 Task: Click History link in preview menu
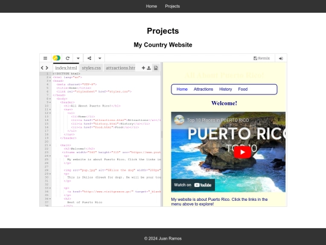click(225, 89)
